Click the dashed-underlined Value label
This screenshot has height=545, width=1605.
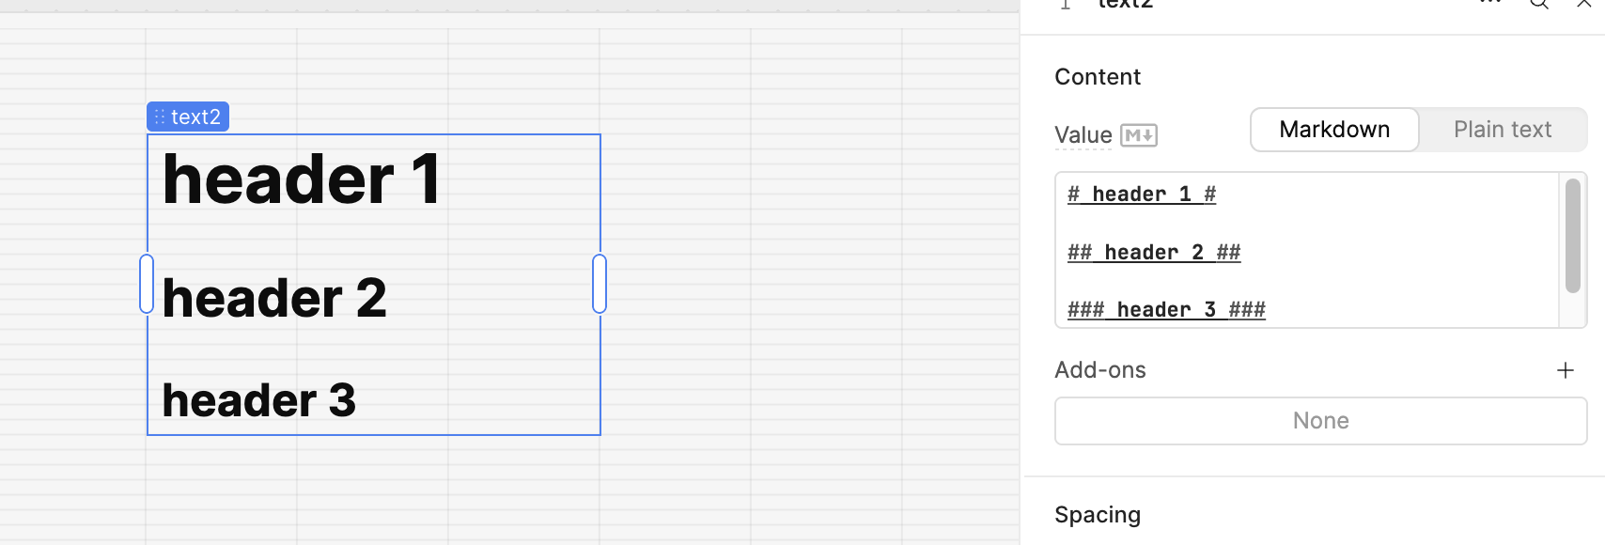pos(1083,135)
